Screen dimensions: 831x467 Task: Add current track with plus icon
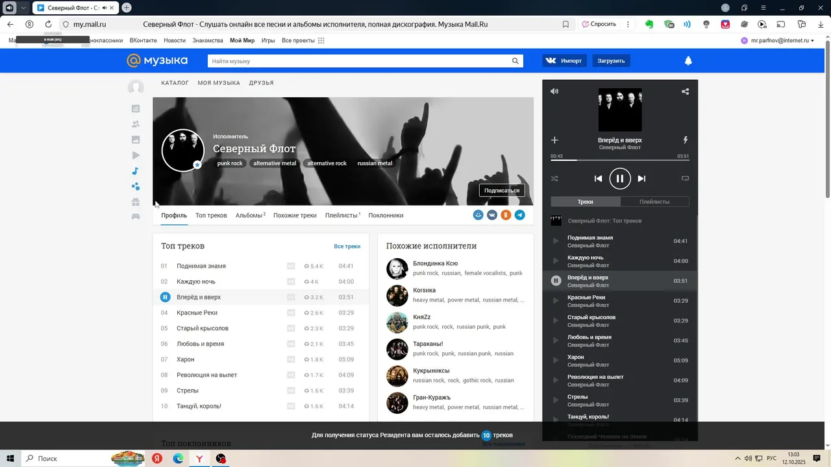[x=554, y=140]
